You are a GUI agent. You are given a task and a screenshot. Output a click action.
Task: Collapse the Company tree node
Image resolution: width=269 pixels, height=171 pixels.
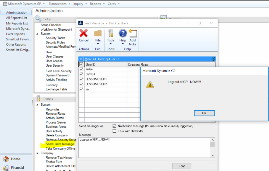pos(37,153)
